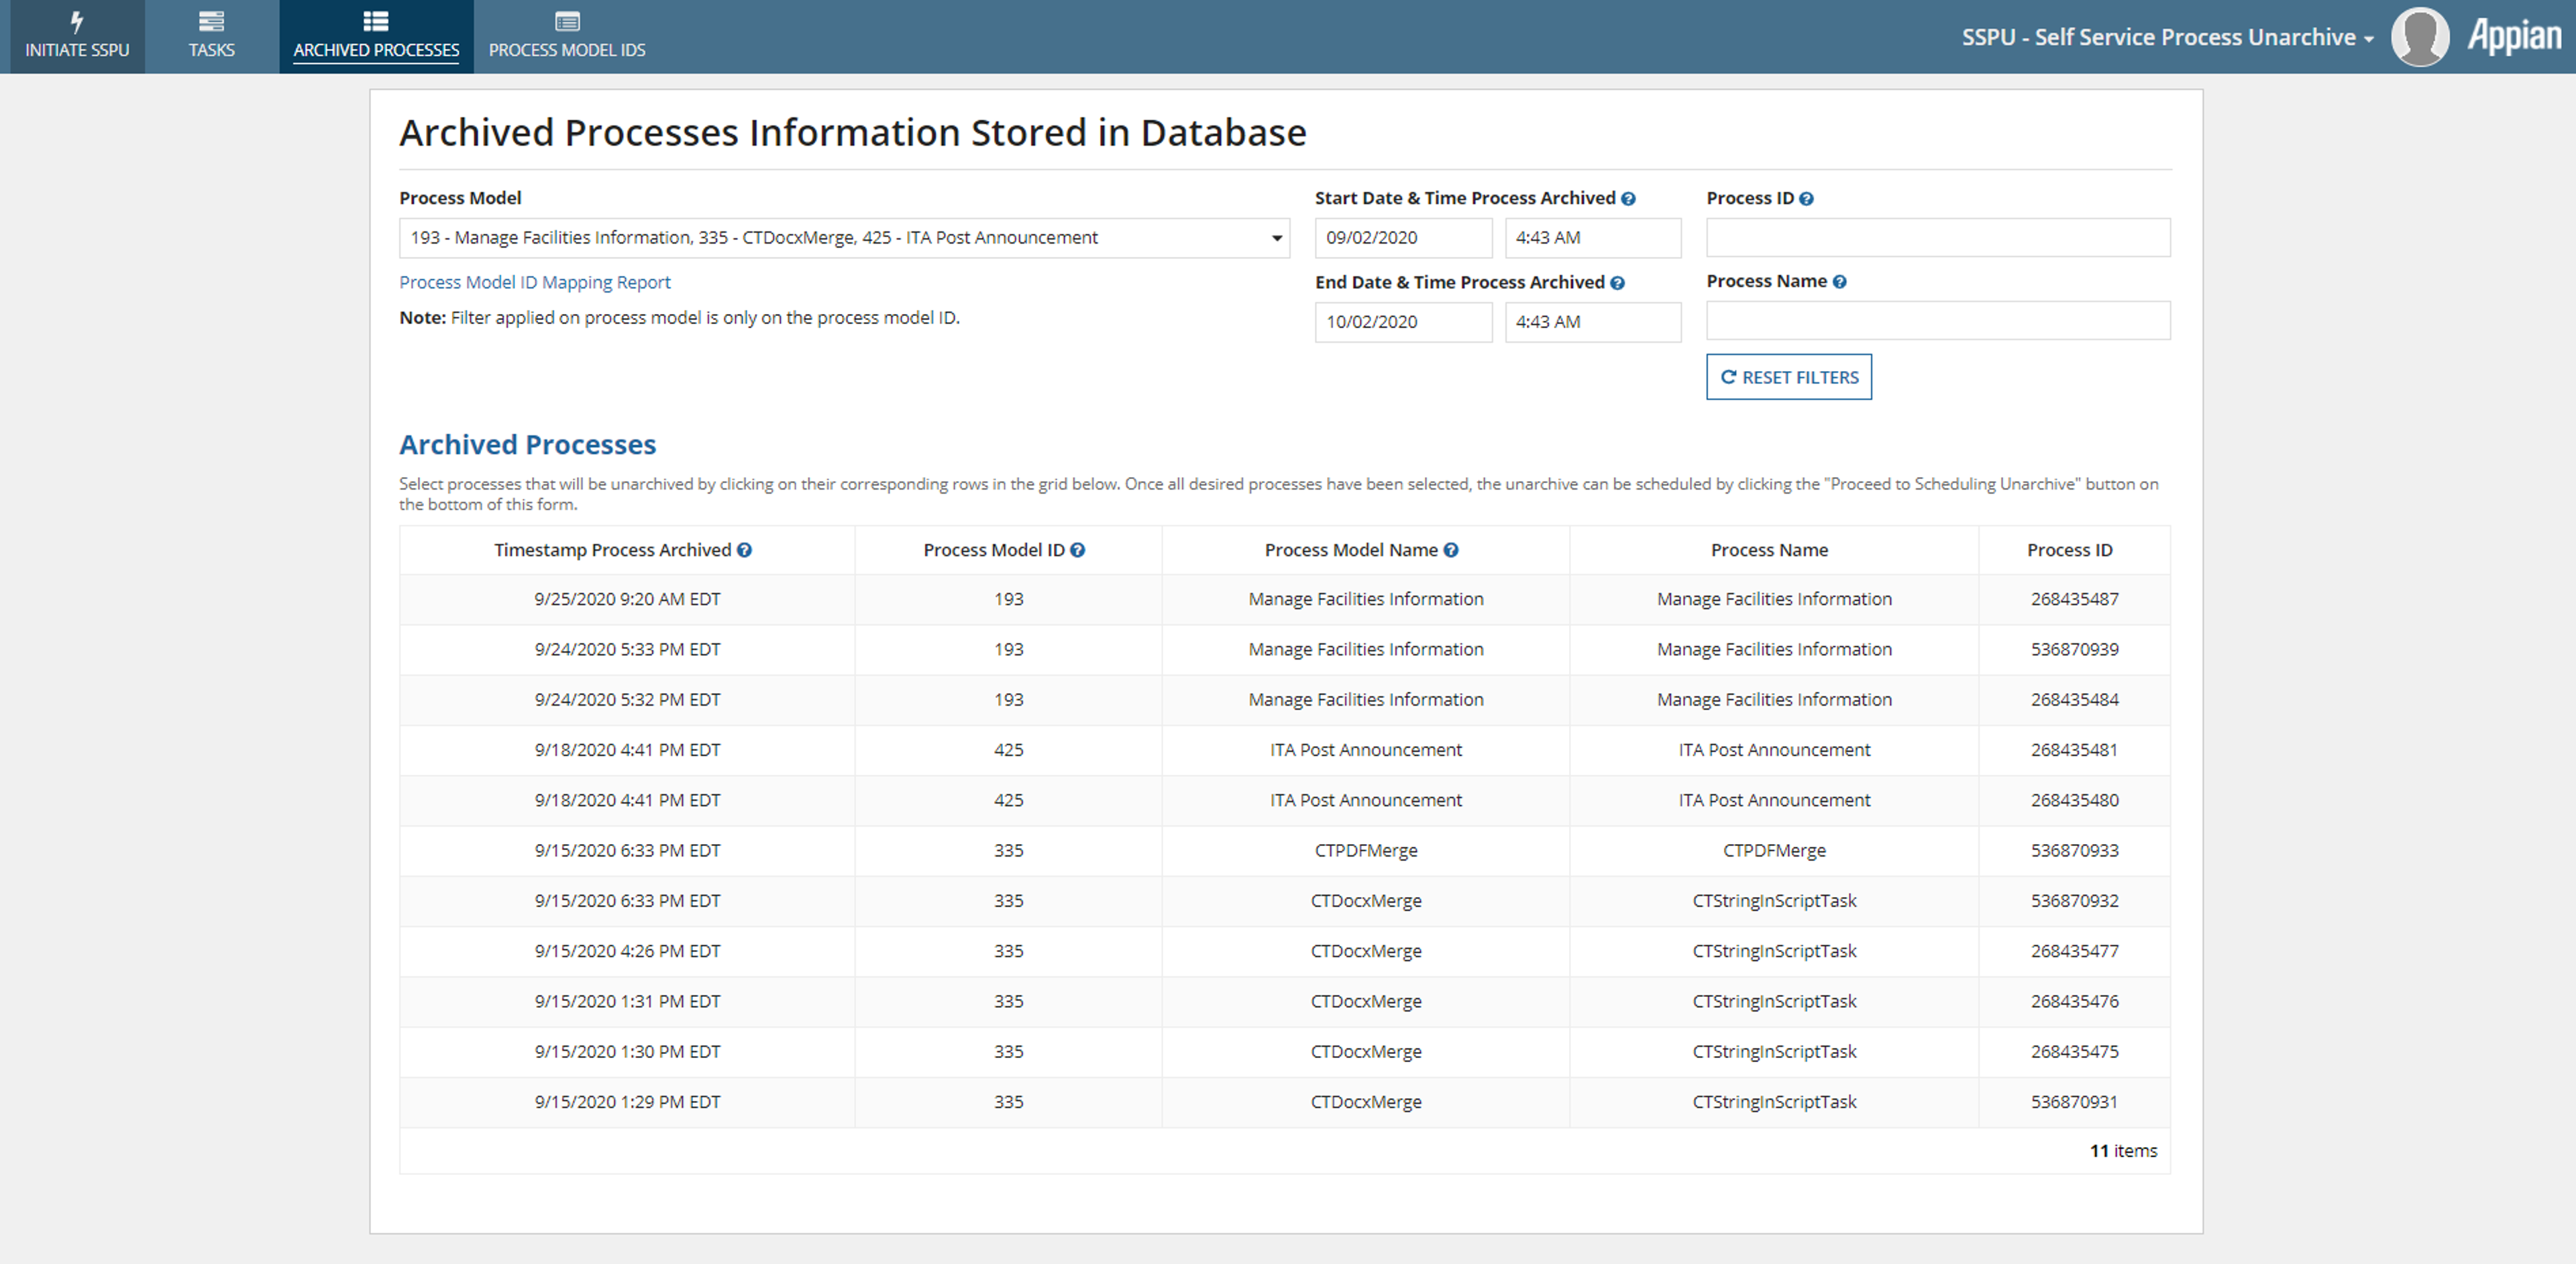Select row with Process ID 268435484
The width and height of the screenshot is (2576, 1264).
[1285, 700]
